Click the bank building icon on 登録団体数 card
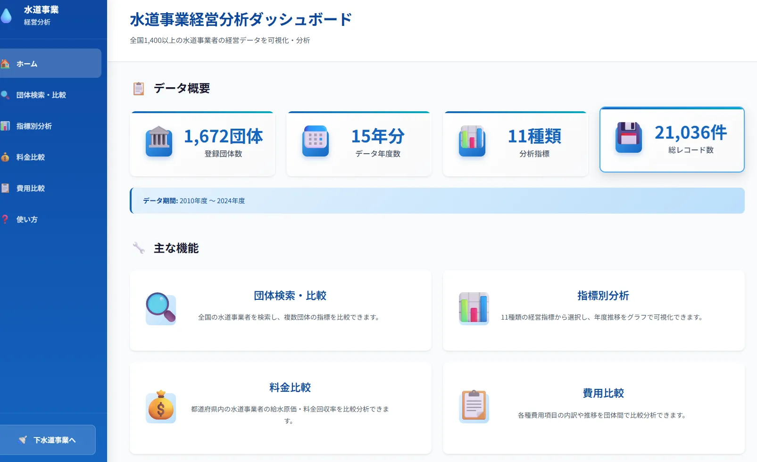 pyautogui.click(x=159, y=141)
